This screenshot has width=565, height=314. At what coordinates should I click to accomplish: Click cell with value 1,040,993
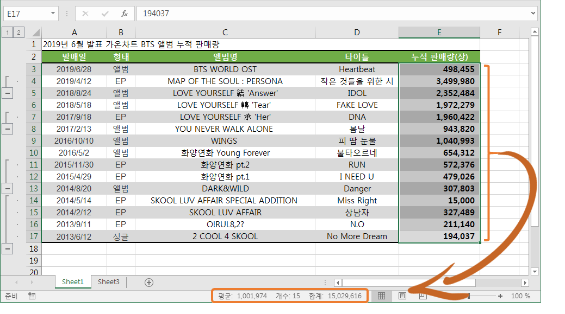coord(439,141)
